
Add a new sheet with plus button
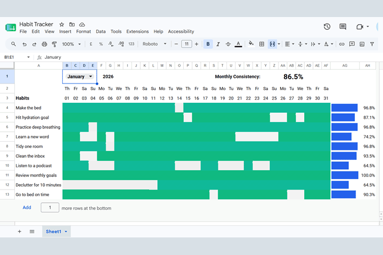coord(20,231)
